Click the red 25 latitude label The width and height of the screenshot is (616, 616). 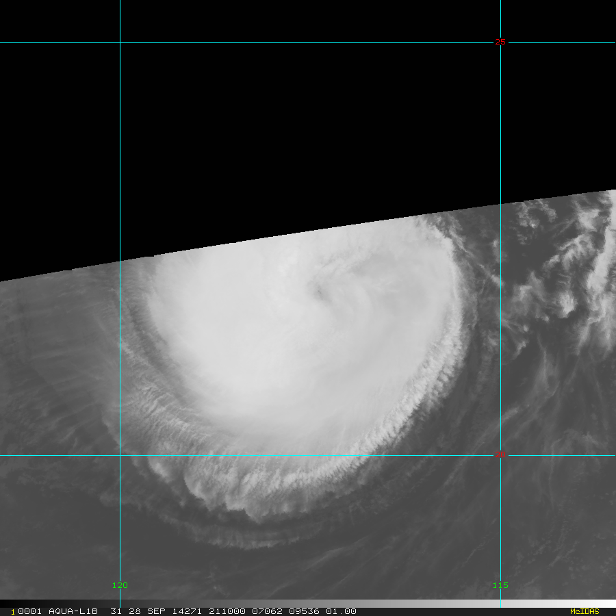[500, 42]
